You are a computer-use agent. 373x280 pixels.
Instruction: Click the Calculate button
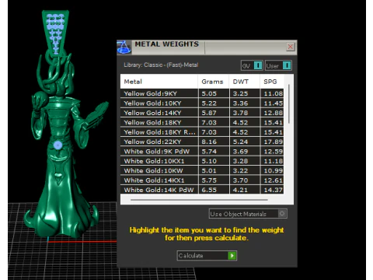(x=207, y=256)
